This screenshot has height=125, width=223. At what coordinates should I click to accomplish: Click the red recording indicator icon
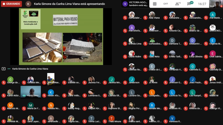click(4, 4)
